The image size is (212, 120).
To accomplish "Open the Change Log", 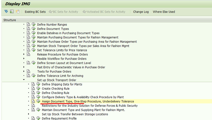I will tap(141, 12).
